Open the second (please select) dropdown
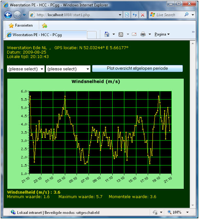The width and height of the screenshot is (199, 219). 68,69
